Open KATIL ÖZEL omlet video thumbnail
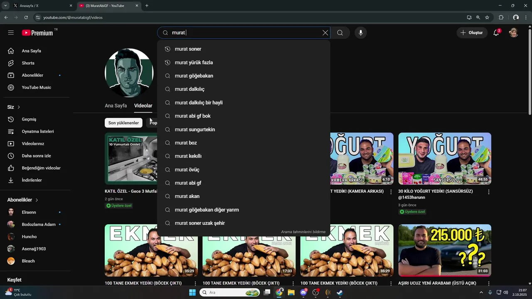The image size is (532, 299). [x=131, y=159]
